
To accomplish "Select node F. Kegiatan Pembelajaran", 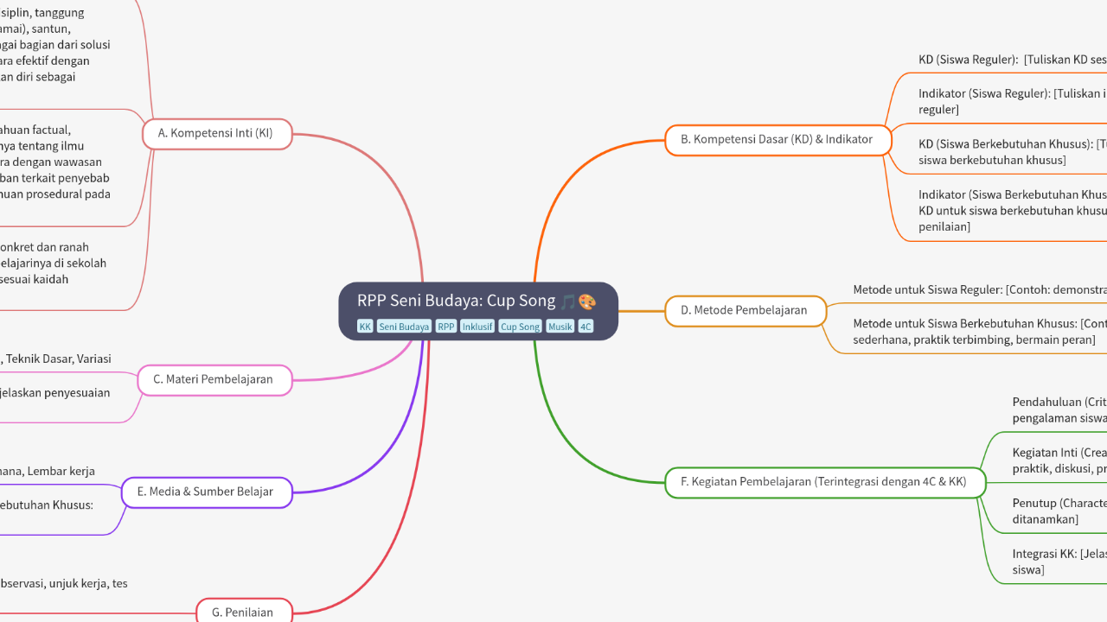I will (x=825, y=483).
